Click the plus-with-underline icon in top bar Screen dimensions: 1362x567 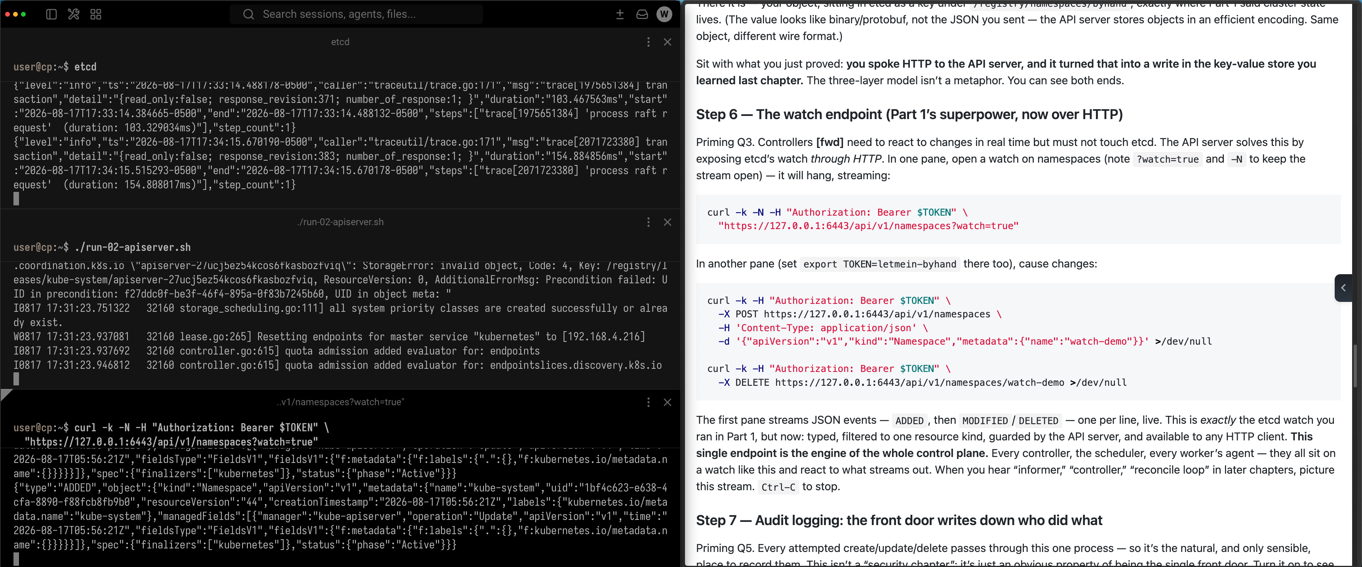[x=620, y=14]
